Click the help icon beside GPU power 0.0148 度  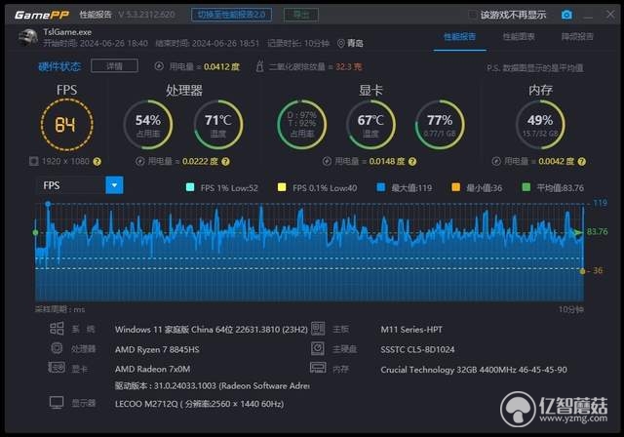(412, 162)
